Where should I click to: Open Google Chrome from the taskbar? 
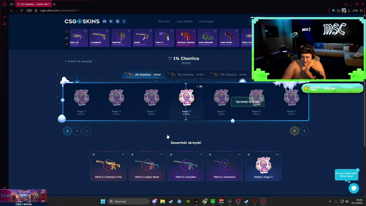point(204,201)
